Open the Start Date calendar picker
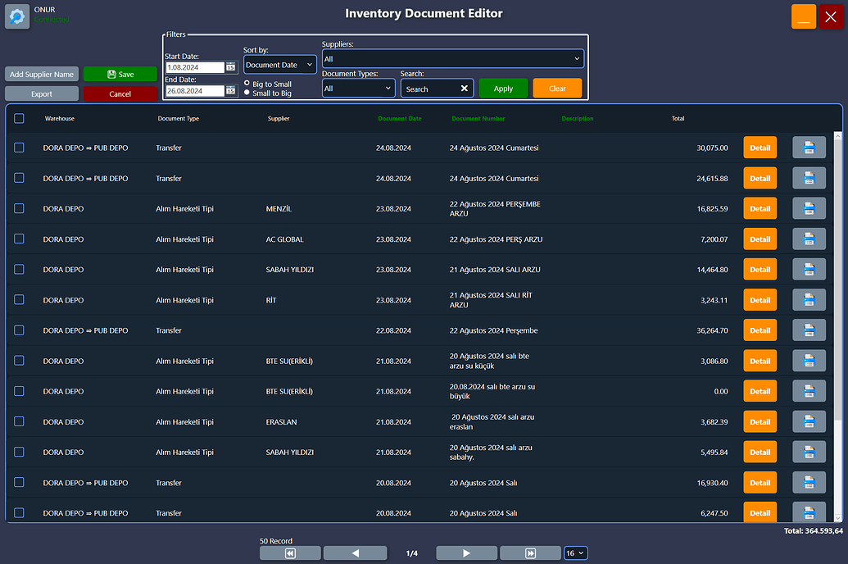Image resolution: width=848 pixels, height=564 pixels. pyautogui.click(x=230, y=67)
